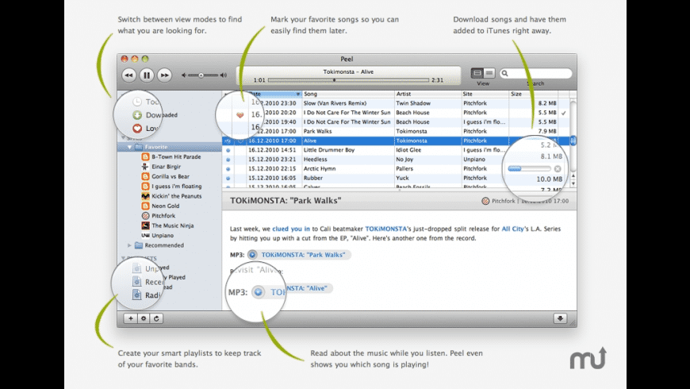The image size is (690, 389).
Task: Toggle unplayed dot for Arctic Hymn
Action: pyautogui.click(x=228, y=169)
